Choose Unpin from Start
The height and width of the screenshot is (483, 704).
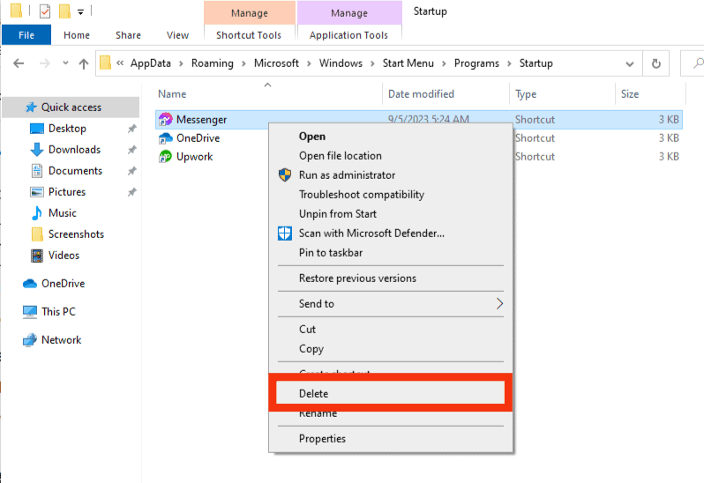pos(391,214)
